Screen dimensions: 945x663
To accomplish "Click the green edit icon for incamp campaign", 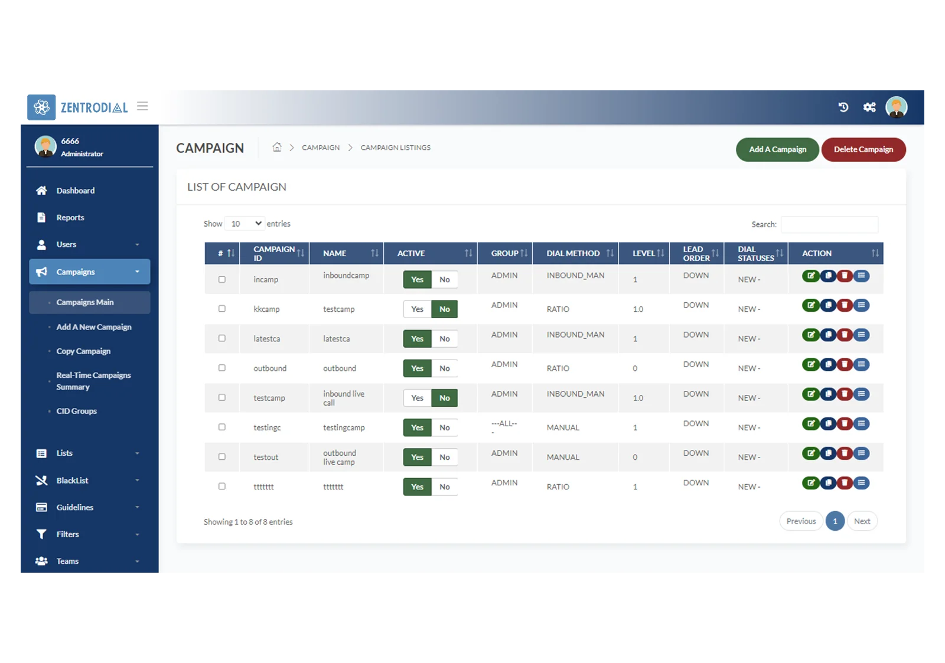I will (x=810, y=276).
